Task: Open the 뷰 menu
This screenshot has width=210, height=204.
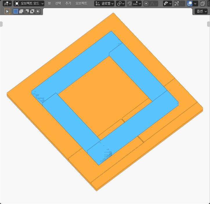Action: tap(49, 3)
